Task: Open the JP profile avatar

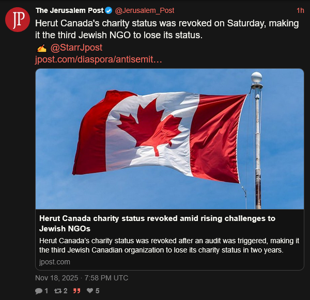Action: pyautogui.click(x=15, y=20)
